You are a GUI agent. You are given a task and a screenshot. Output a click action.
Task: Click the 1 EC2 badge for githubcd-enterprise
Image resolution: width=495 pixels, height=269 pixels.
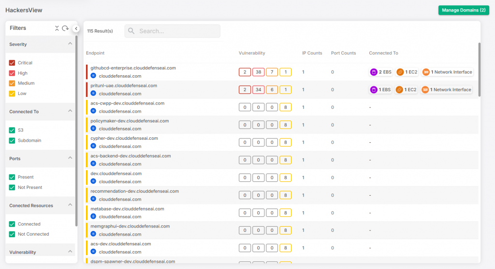(407, 72)
